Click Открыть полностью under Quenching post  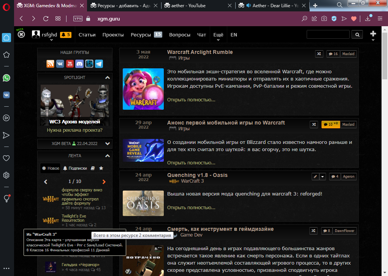tap(191, 208)
